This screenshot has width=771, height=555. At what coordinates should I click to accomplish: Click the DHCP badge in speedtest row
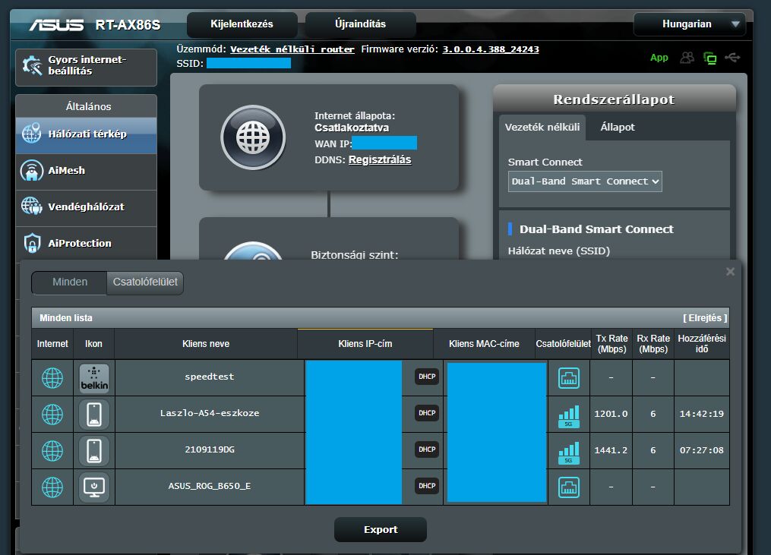click(x=427, y=377)
